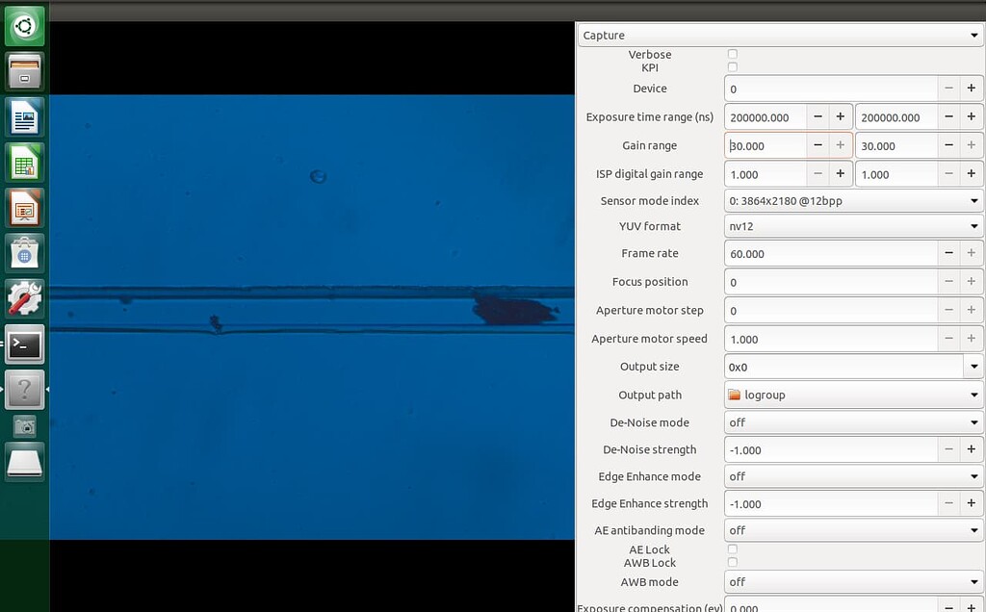Screen dimensions: 986x612
Task: Open System Settings from the dock
Action: click(23, 298)
